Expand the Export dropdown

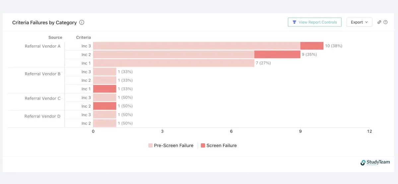(359, 22)
